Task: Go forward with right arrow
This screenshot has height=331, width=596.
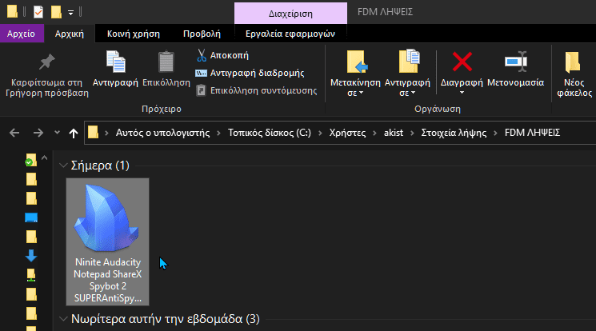Action: point(38,133)
